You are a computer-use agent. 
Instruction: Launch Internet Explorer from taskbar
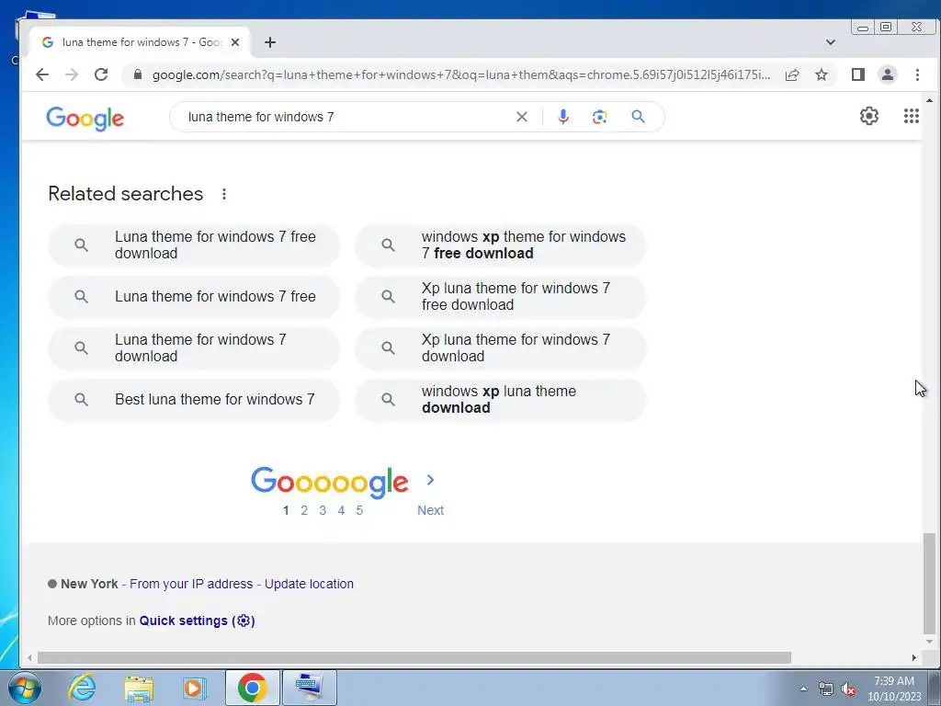click(82, 688)
